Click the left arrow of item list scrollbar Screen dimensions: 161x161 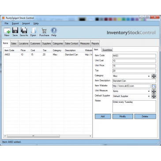(x=5, y=136)
